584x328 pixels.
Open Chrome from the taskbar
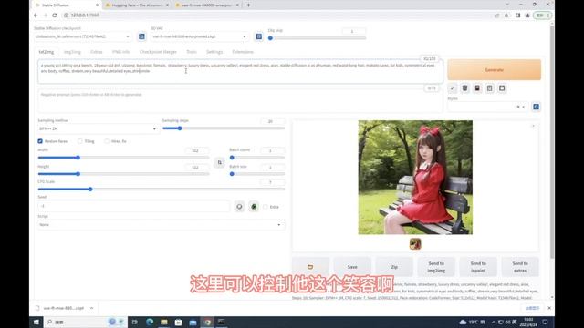(207, 322)
